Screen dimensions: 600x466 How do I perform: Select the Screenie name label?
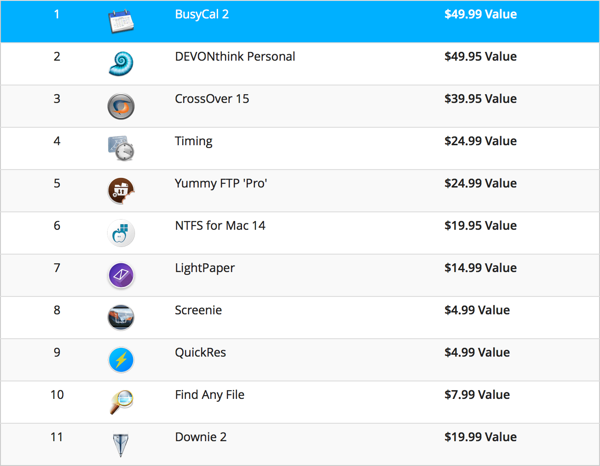click(198, 310)
